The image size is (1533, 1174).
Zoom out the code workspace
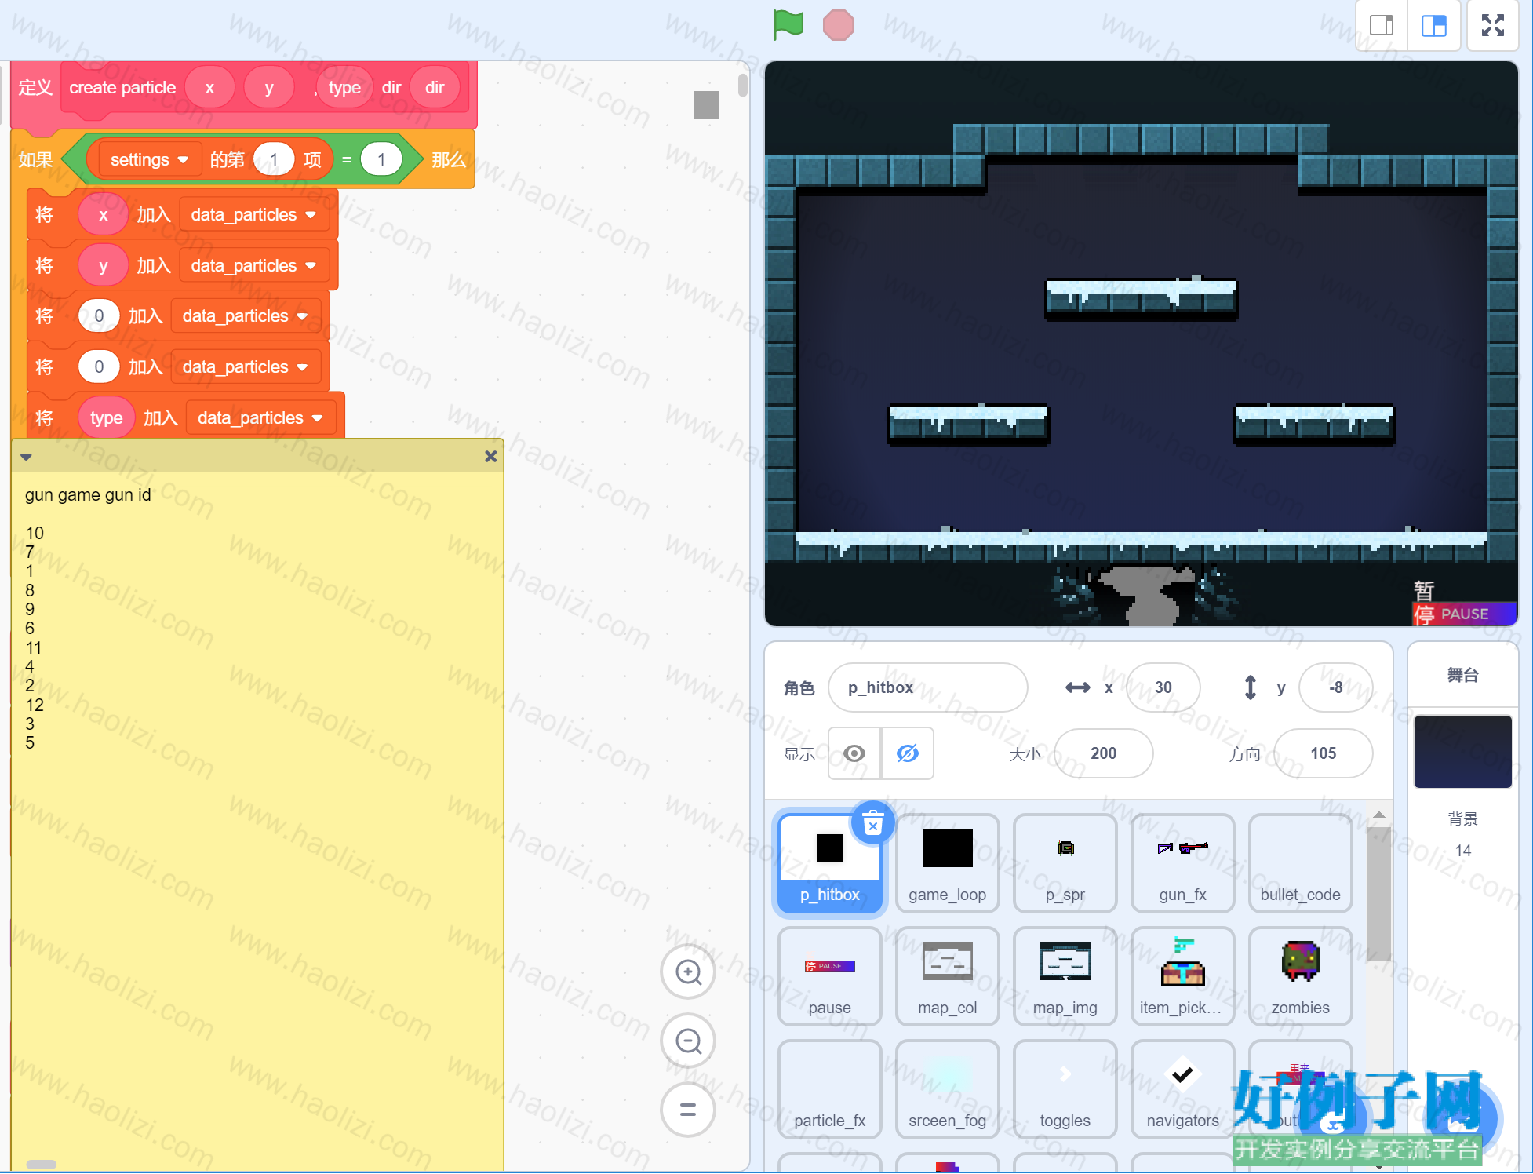(688, 1041)
